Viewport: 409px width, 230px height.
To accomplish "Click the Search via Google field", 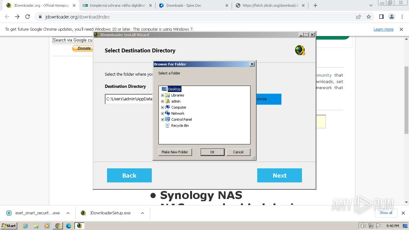I will pos(73,40).
